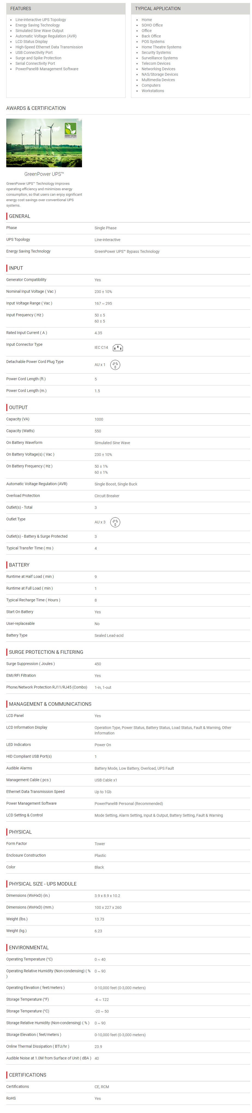Click the INPUT section heading
Viewport: 252px width, 1113px height.
point(16,268)
